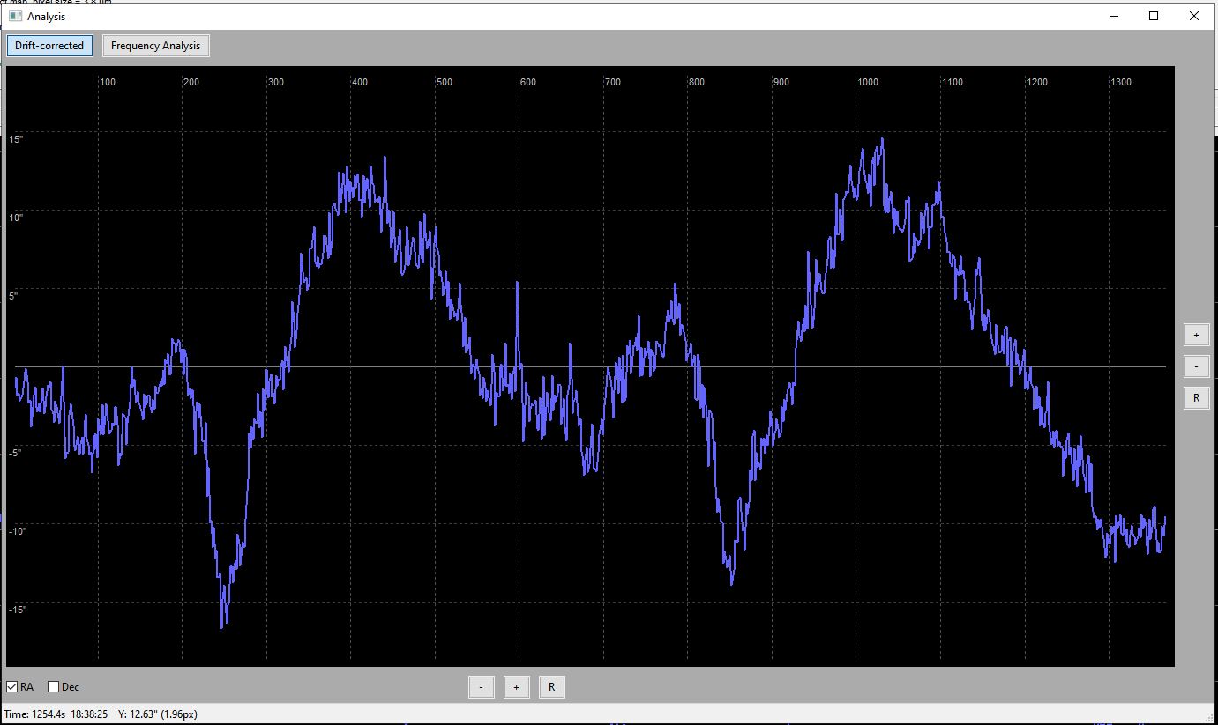Click the -10" y-axis label

click(x=18, y=531)
